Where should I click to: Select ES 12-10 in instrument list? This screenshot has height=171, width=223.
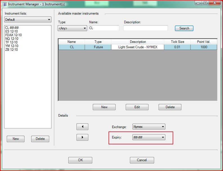click(x=12, y=31)
